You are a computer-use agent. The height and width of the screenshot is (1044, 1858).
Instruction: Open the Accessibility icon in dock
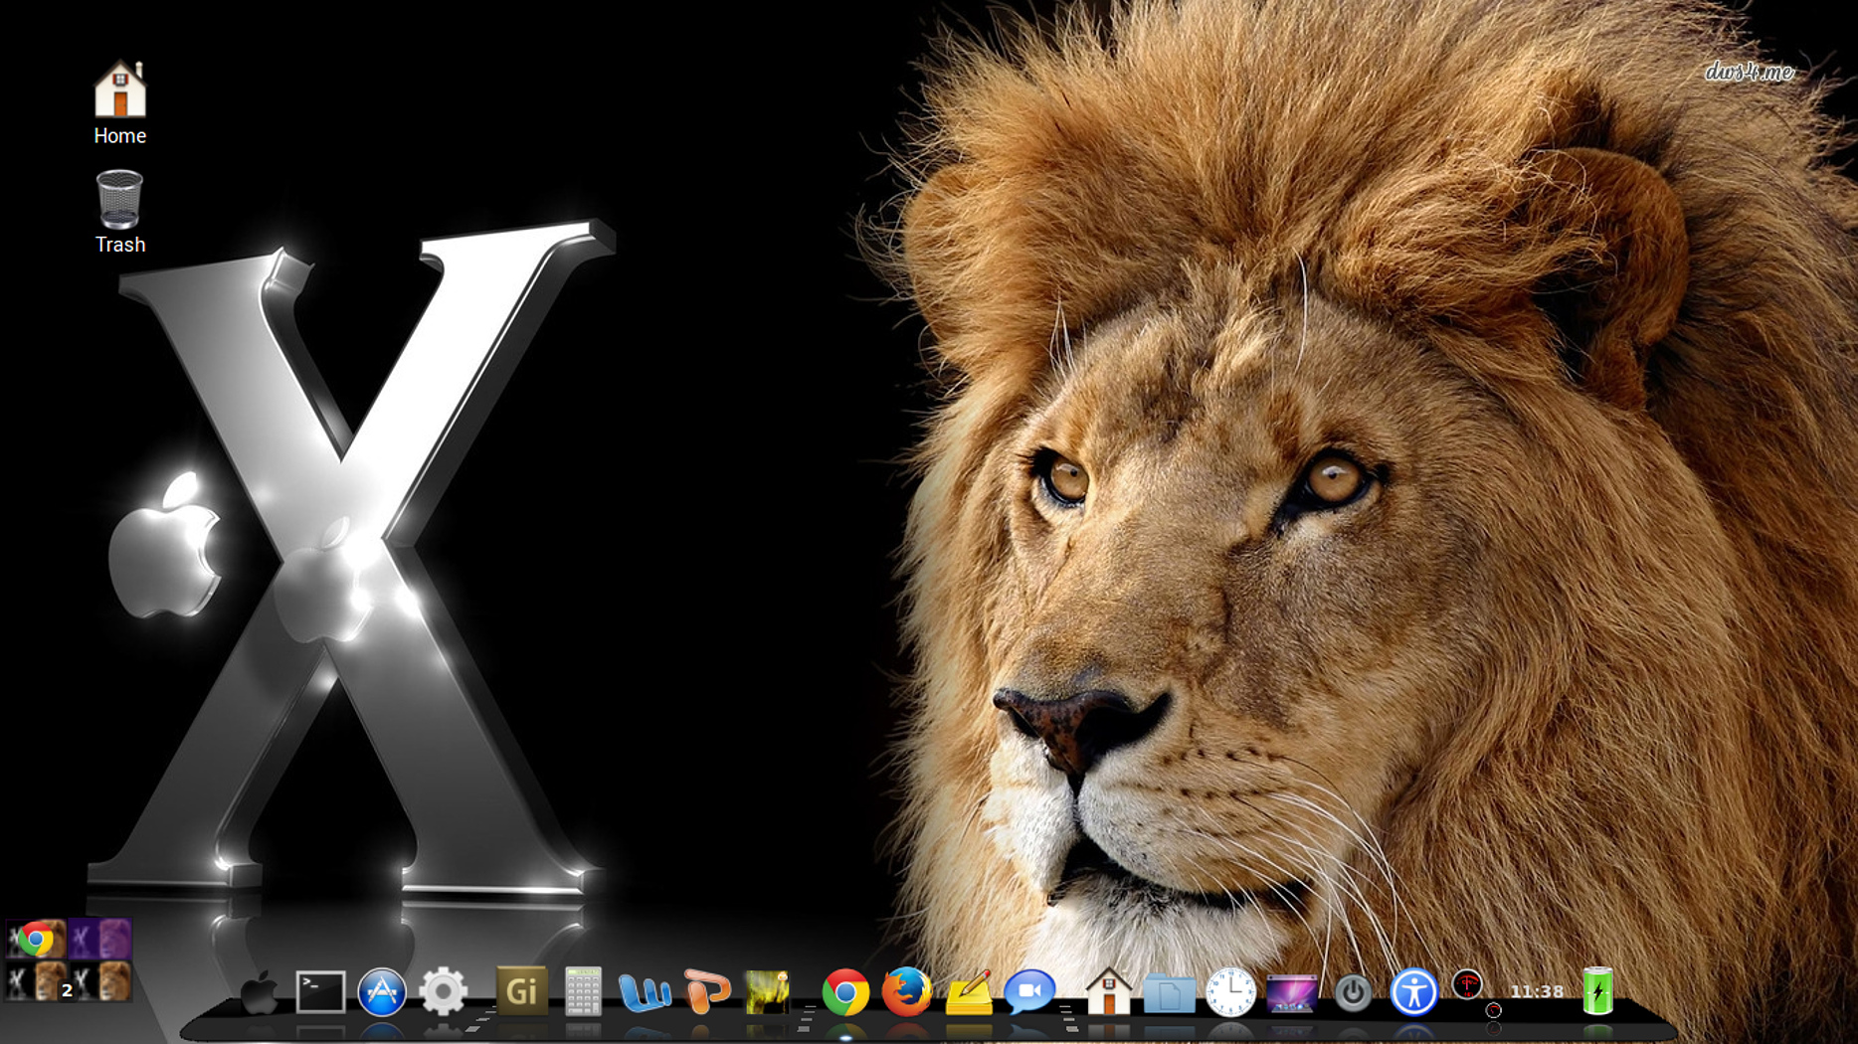[x=1413, y=992]
